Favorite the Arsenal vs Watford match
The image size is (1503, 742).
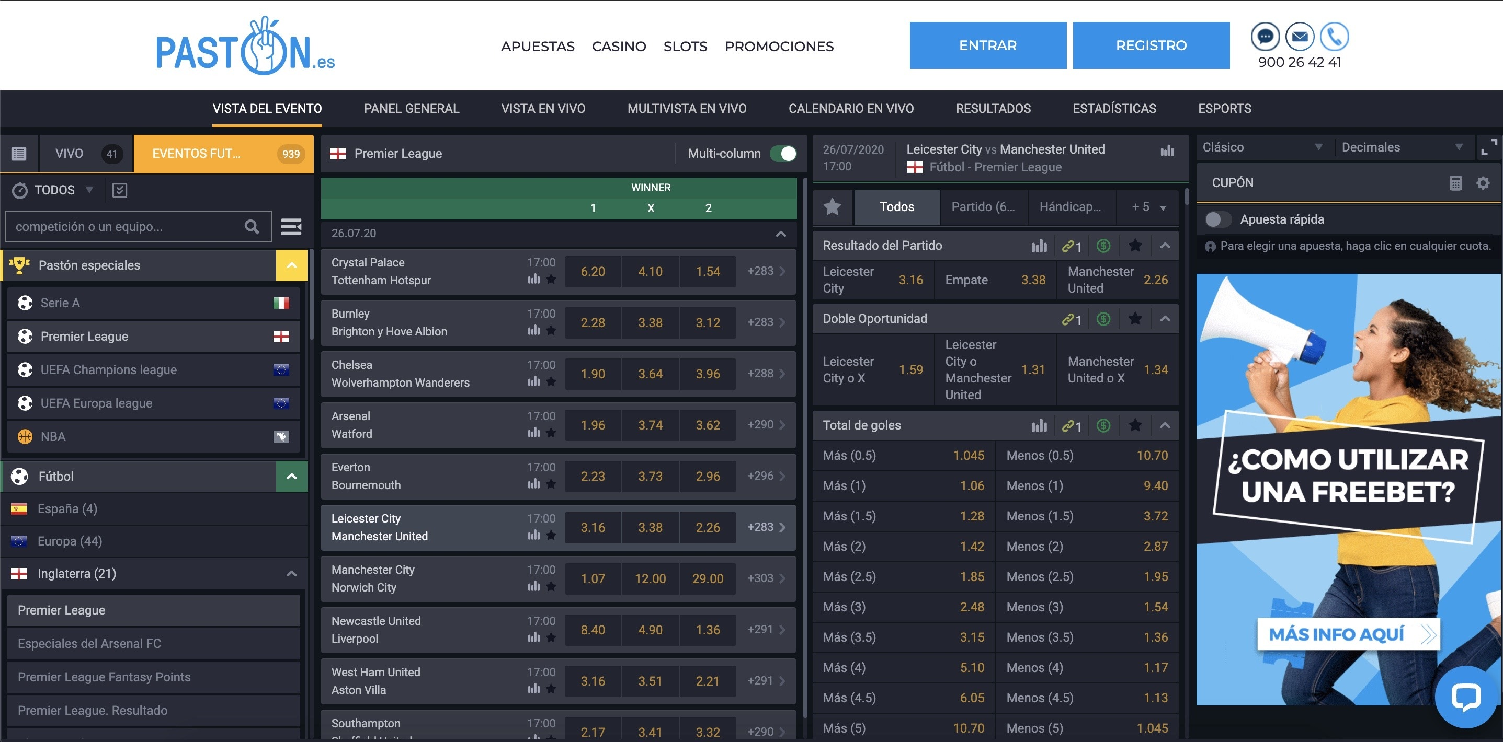pos(551,433)
